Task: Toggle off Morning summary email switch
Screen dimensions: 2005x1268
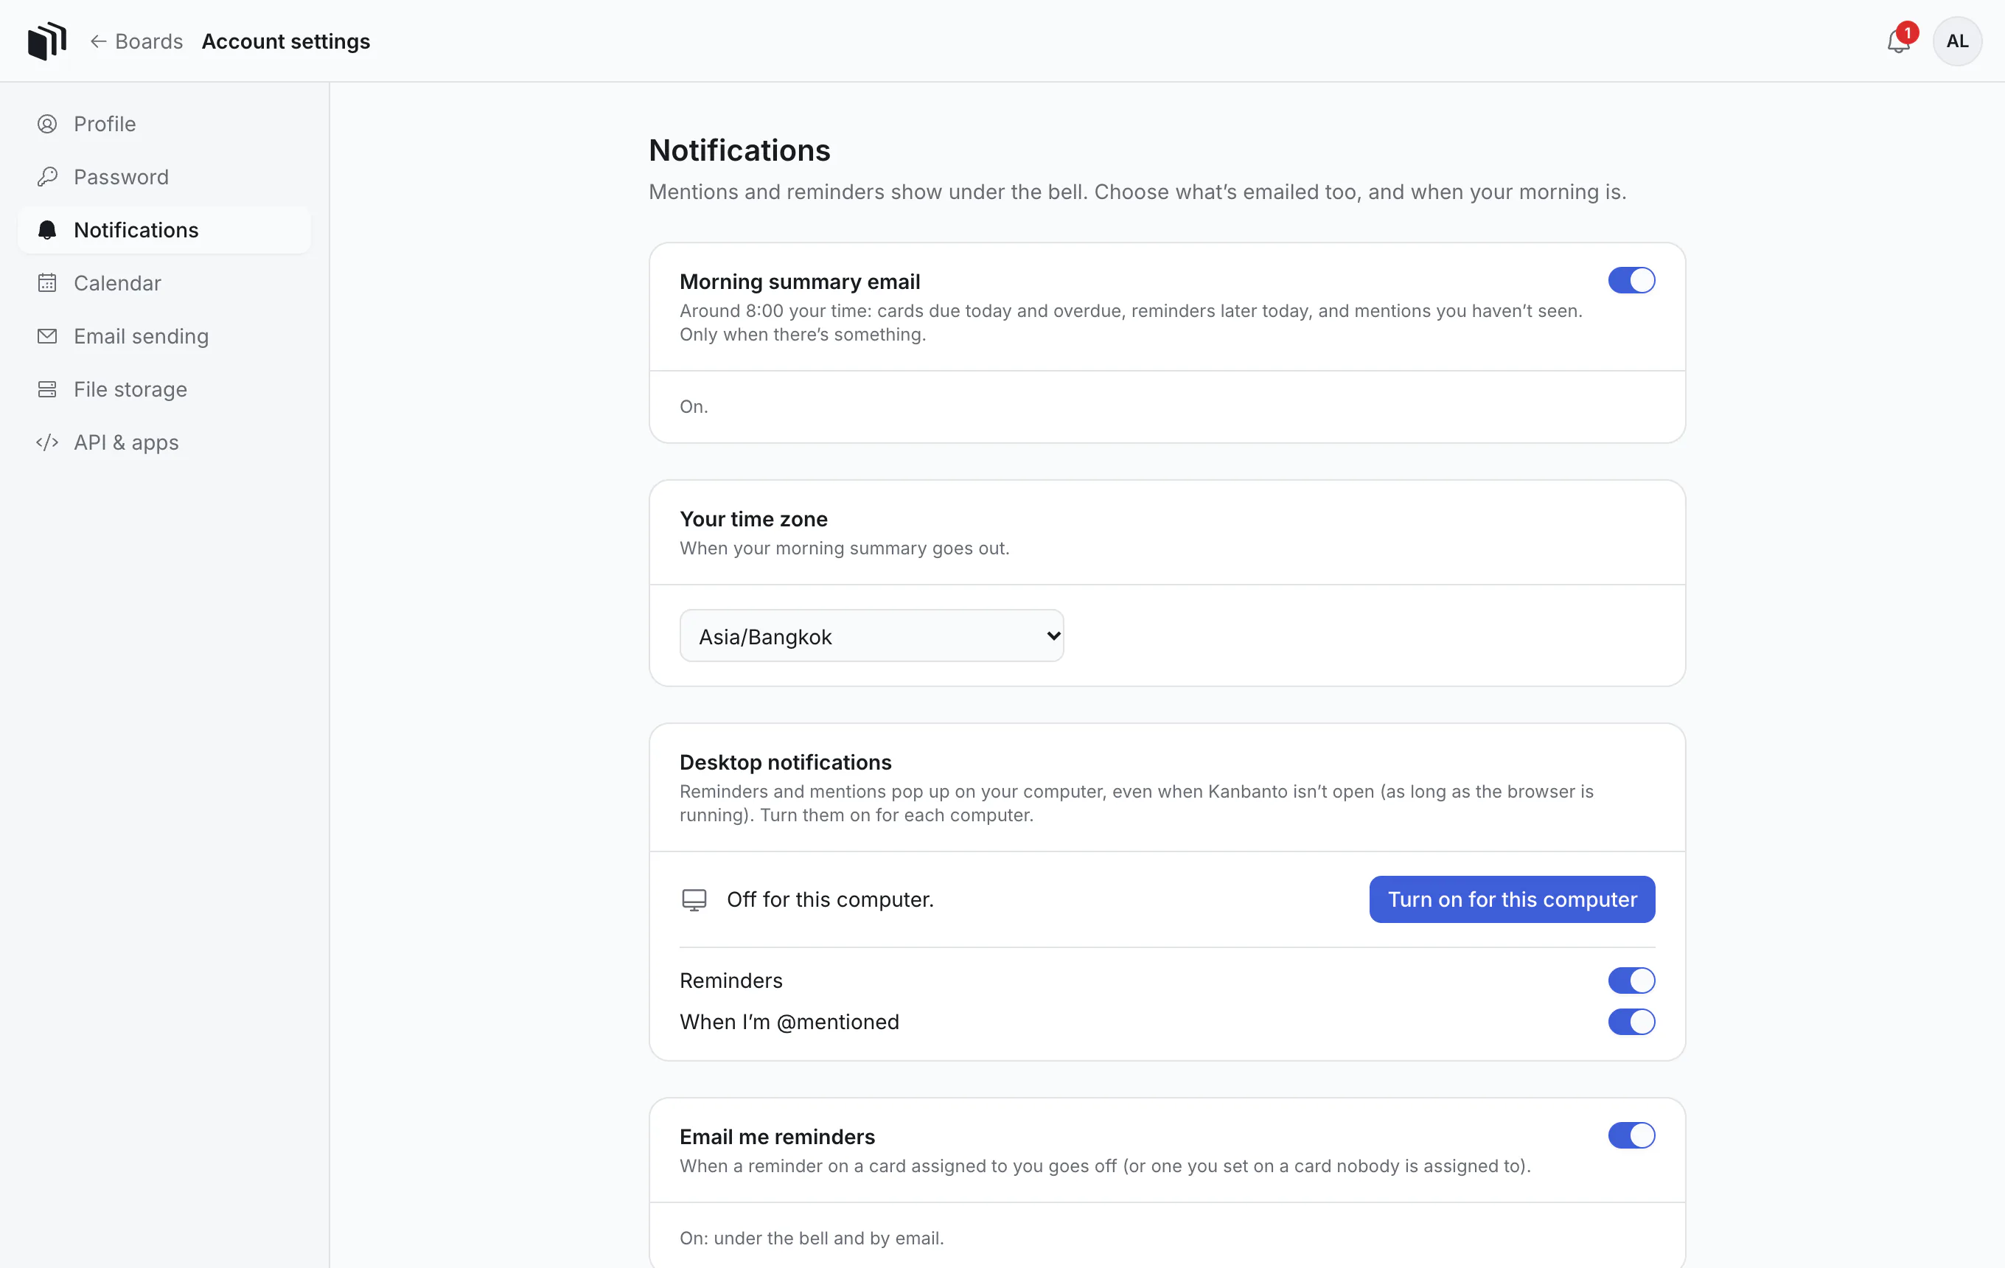Action: tap(1631, 281)
